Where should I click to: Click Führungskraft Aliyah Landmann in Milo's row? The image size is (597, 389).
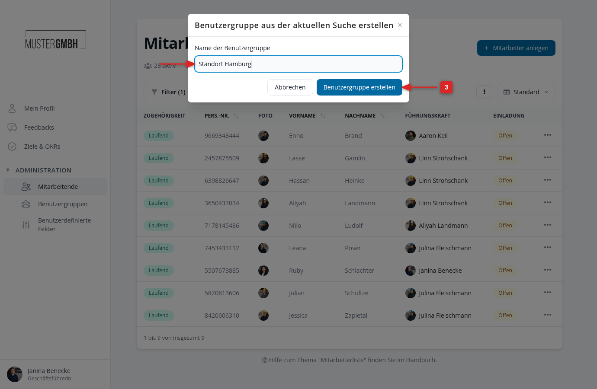(x=437, y=226)
